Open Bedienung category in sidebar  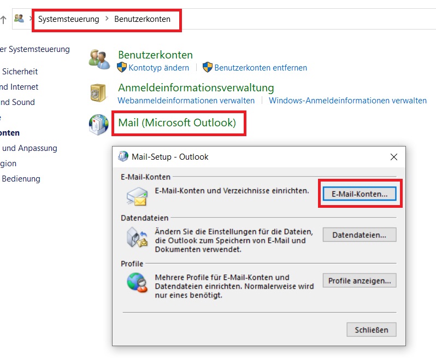pos(21,179)
